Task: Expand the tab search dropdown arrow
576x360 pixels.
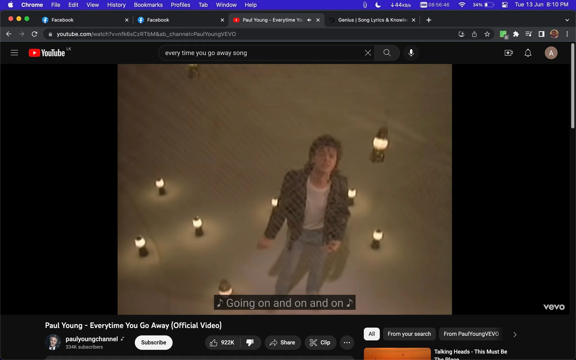Action: 567,20
